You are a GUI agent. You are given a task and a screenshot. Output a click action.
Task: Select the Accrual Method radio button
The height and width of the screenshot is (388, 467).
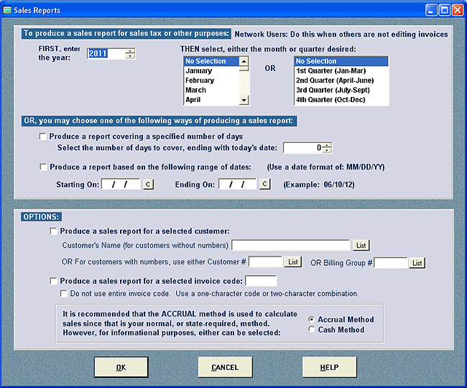[x=311, y=319]
